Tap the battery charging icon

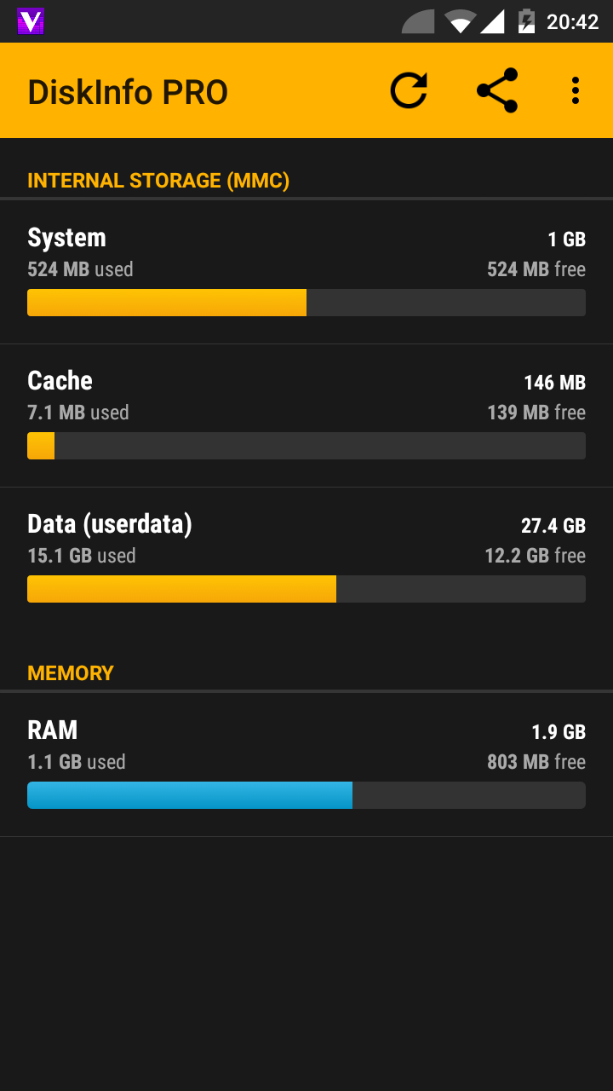pos(527,21)
